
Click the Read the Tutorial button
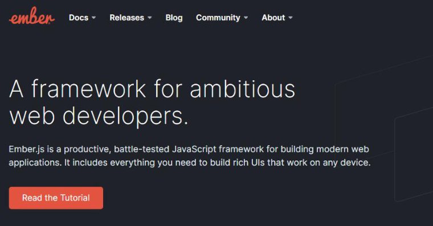pos(56,198)
